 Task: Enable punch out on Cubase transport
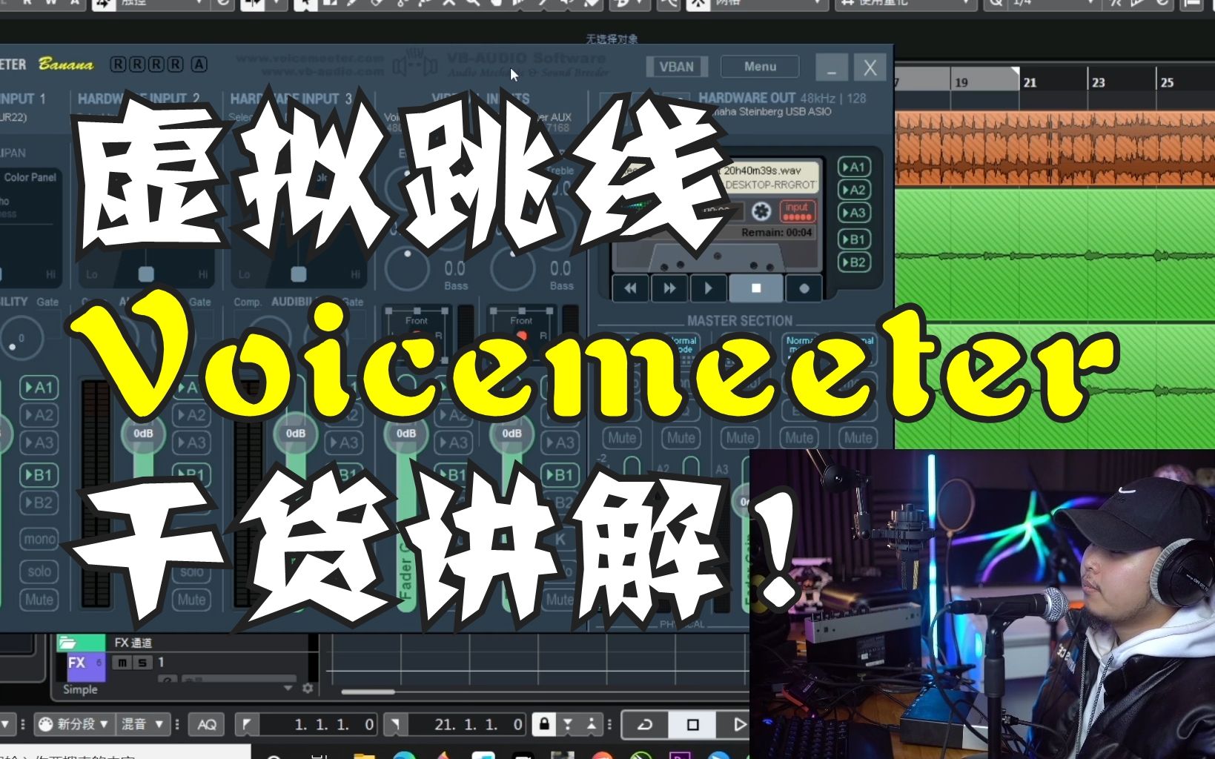pyautogui.click(x=591, y=724)
